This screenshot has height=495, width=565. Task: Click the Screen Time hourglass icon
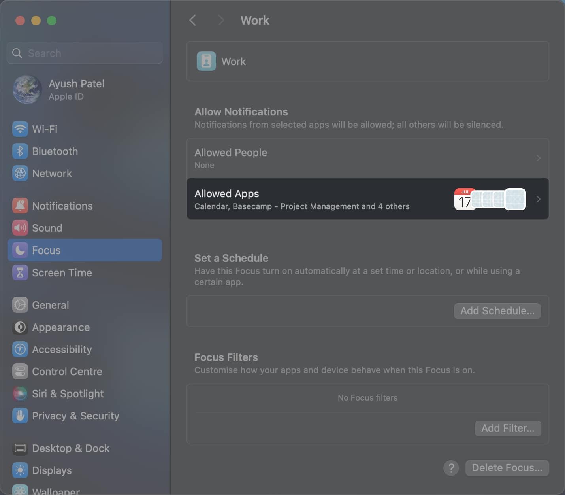(x=20, y=272)
